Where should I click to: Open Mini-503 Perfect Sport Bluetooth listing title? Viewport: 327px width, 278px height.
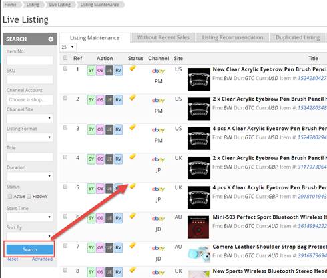pyautogui.click(x=270, y=217)
